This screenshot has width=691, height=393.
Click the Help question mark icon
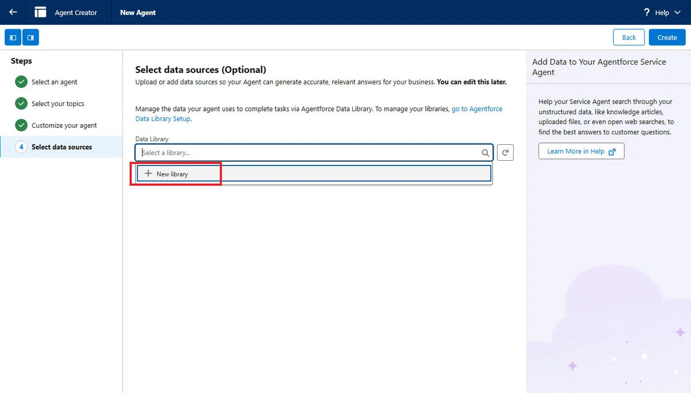pos(647,12)
